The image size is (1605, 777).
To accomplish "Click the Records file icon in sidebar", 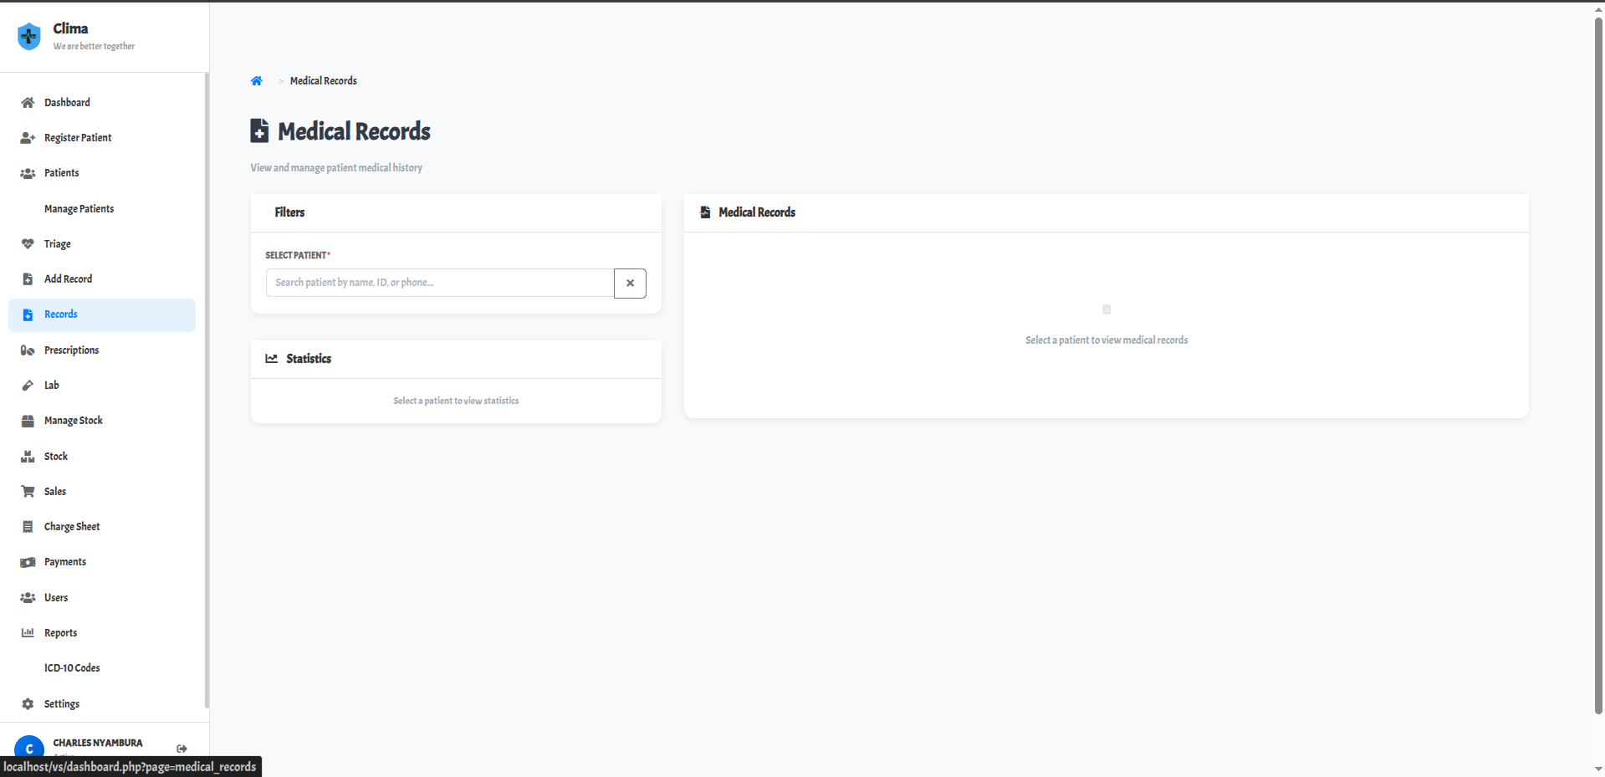I will (x=28, y=314).
